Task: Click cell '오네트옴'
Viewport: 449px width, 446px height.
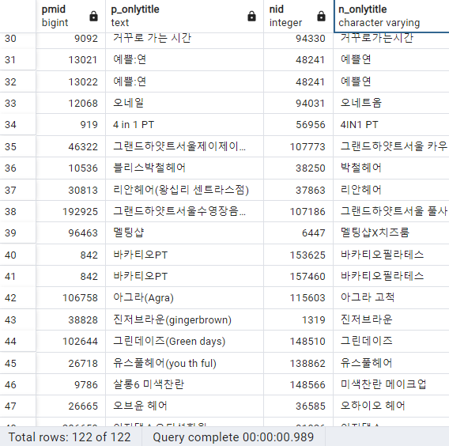Action: click(x=391, y=103)
